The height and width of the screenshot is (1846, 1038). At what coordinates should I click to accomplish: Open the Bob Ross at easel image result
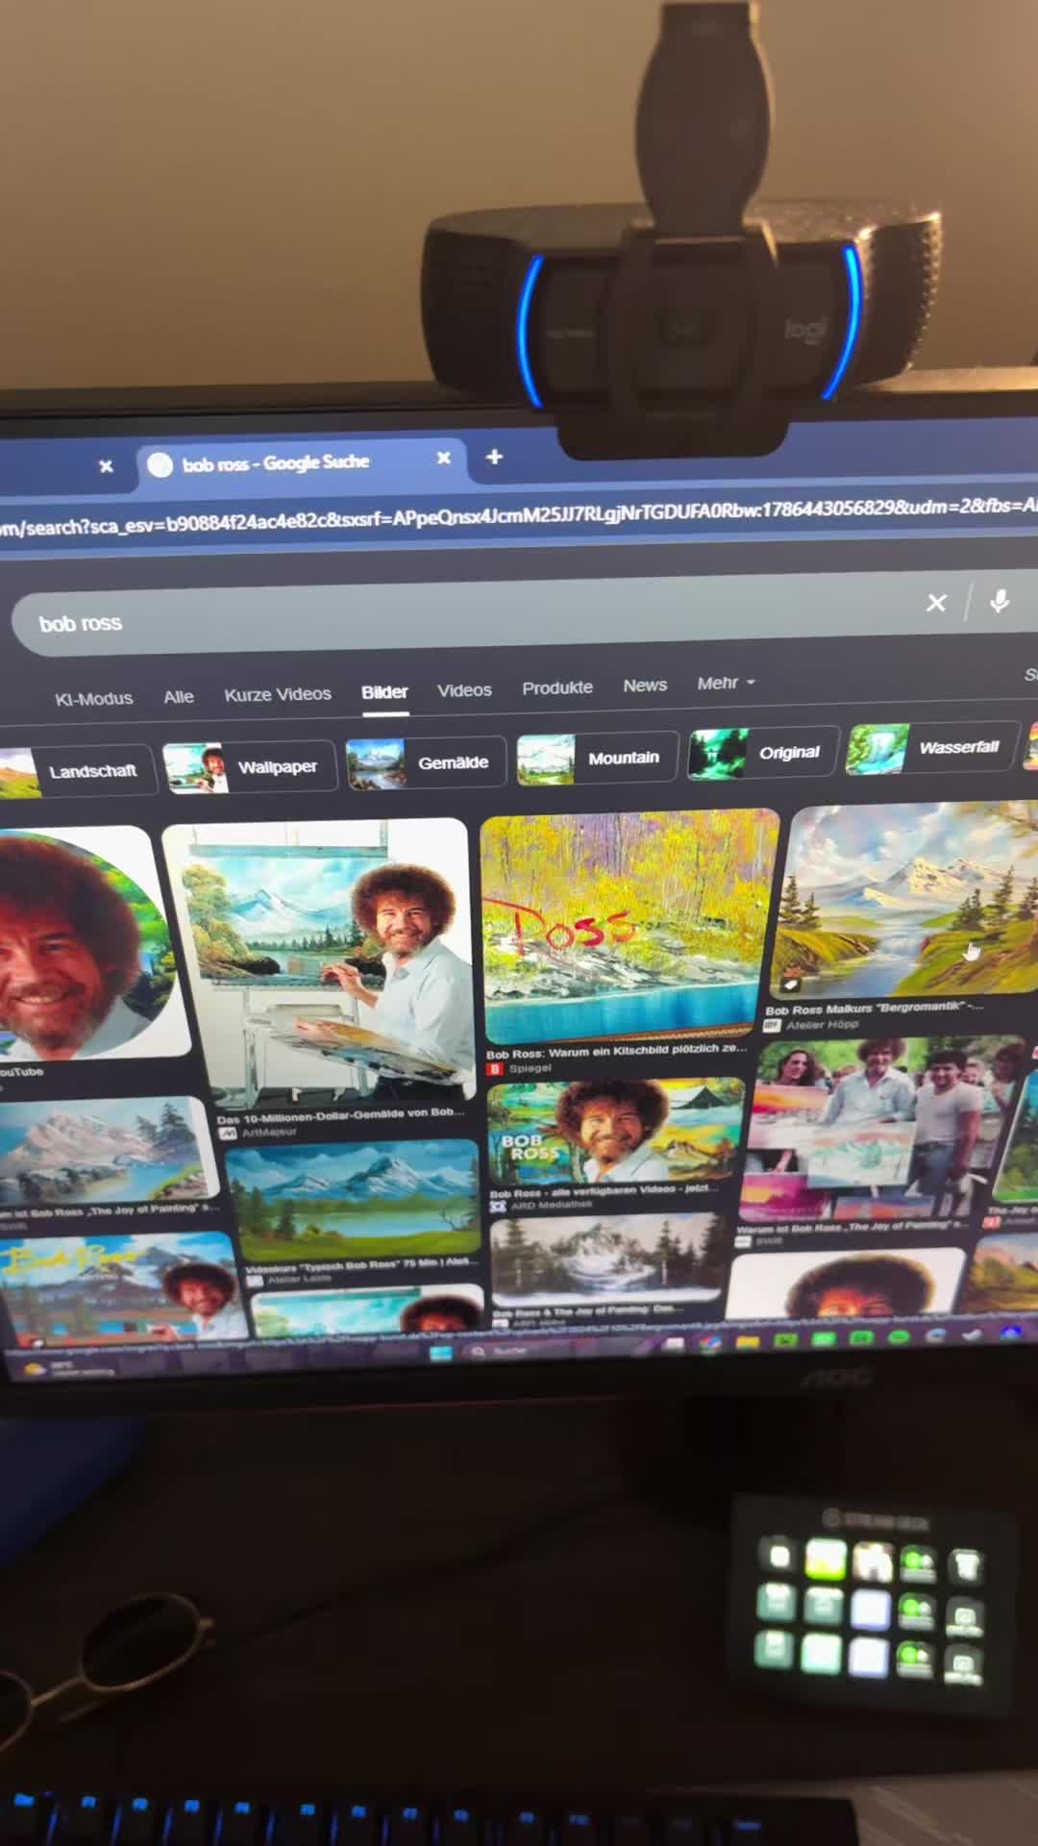tap(320, 961)
